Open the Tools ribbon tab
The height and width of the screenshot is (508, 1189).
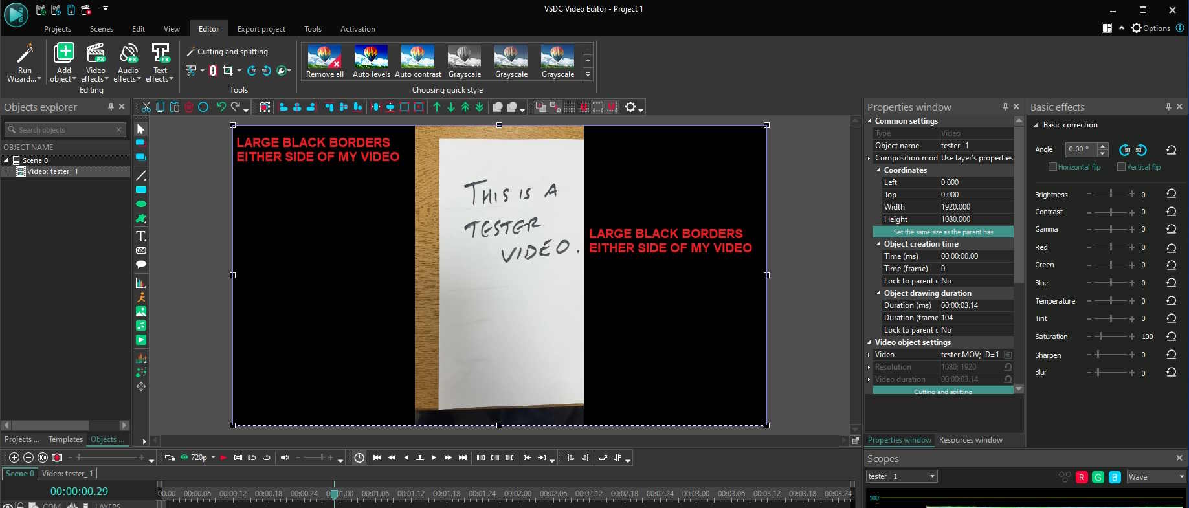(313, 29)
